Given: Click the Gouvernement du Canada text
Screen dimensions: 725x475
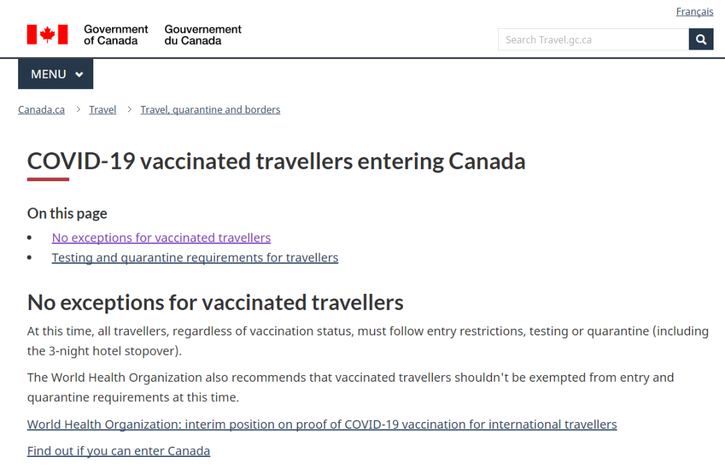Looking at the screenshot, I should coord(203,35).
